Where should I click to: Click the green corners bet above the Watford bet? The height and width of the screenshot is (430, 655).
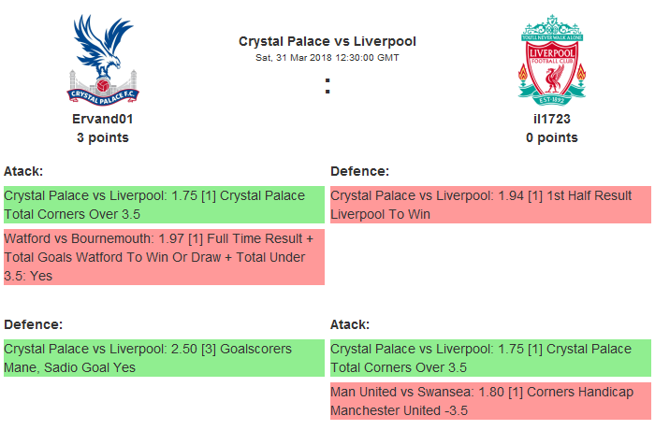(164, 205)
